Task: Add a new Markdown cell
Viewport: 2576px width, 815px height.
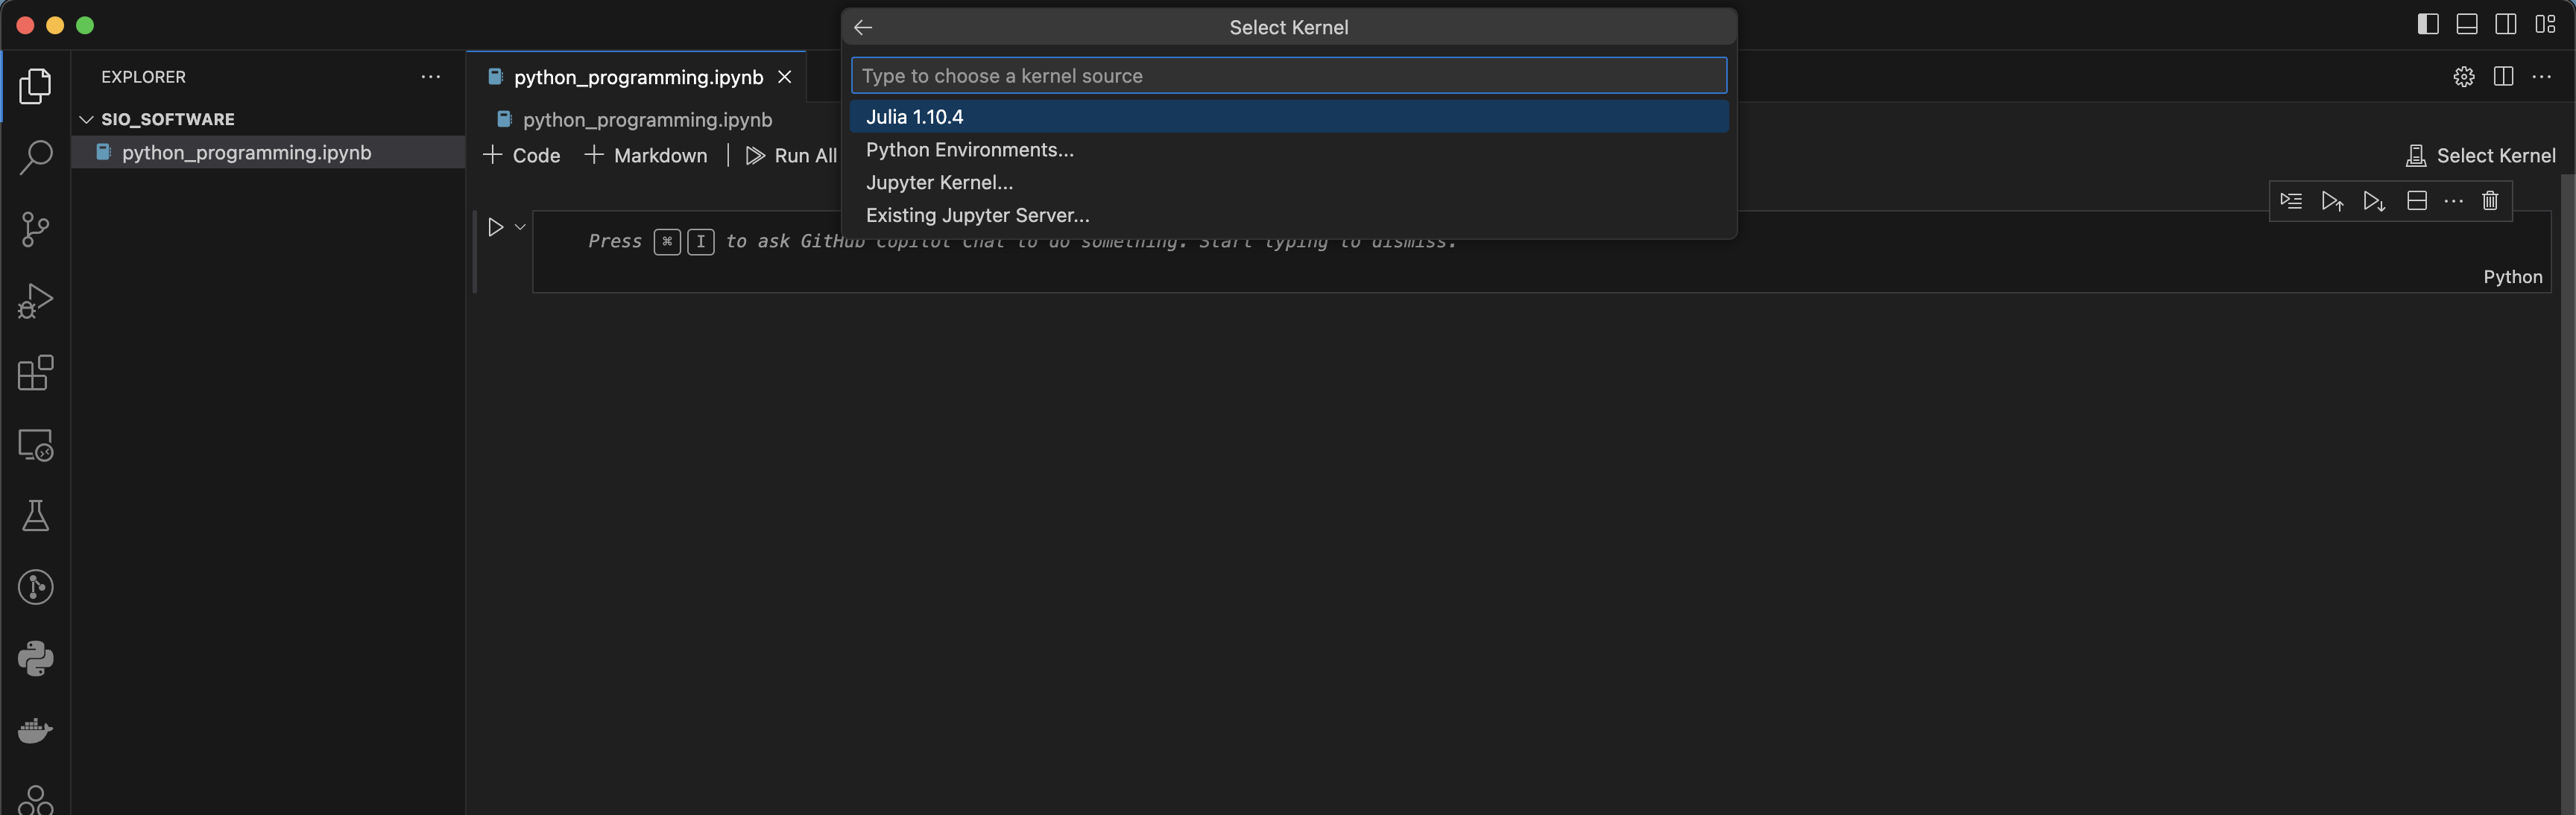Action: point(646,156)
